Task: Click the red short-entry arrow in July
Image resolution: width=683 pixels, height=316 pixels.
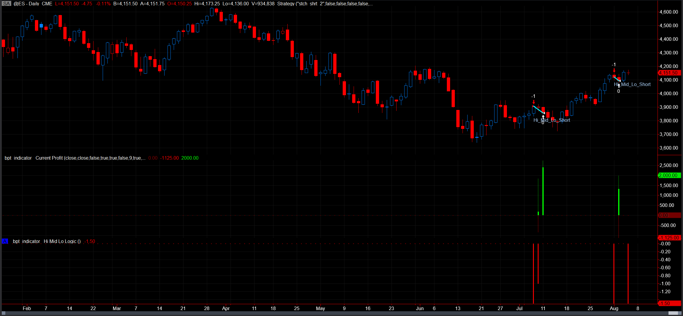Action: [534, 102]
